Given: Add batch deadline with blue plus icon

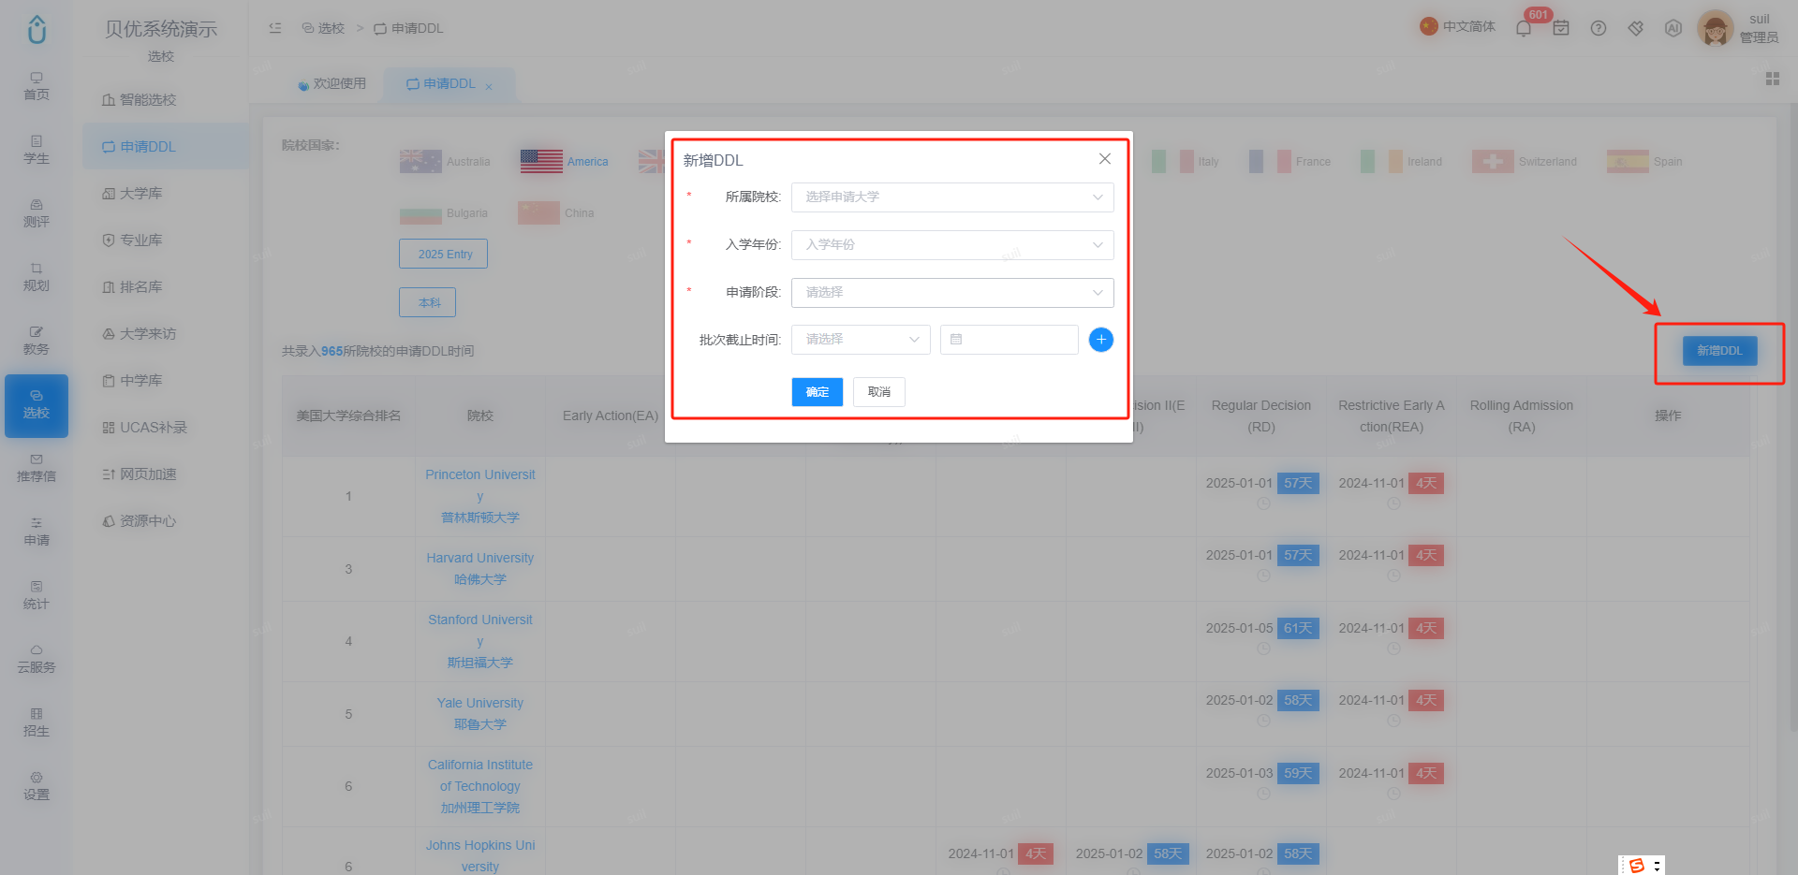Looking at the screenshot, I should [x=1101, y=340].
